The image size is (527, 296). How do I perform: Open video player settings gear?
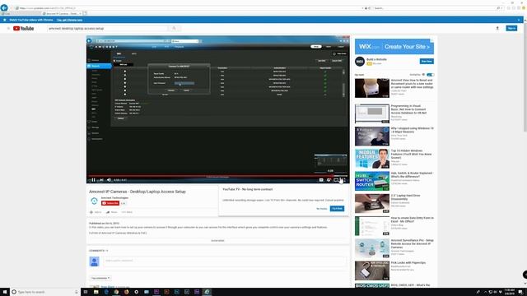[x=329, y=180]
